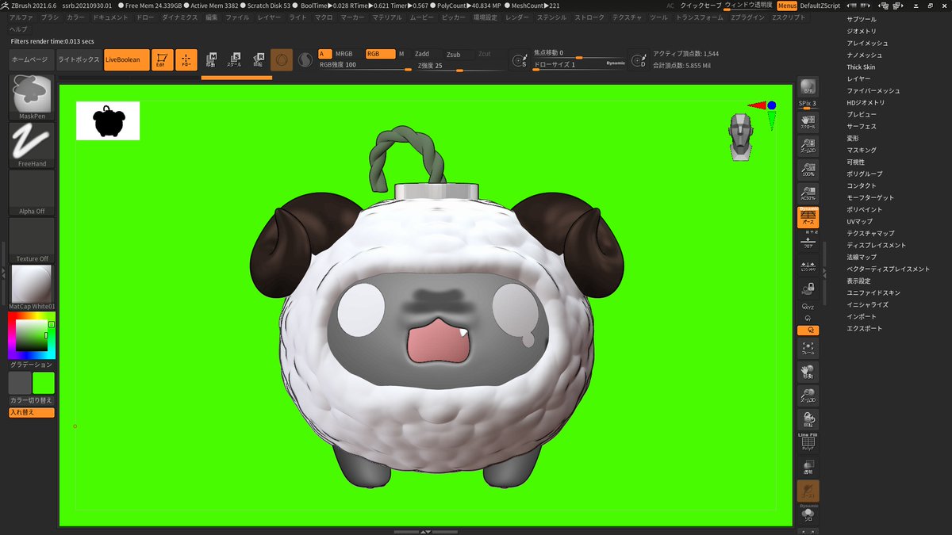Open the アルファ menu
Screen dimensions: 952x535
pos(21,17)
